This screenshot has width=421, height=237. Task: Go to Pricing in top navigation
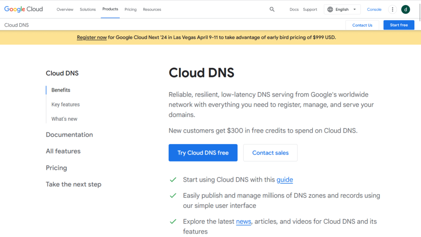pos(130,9)
